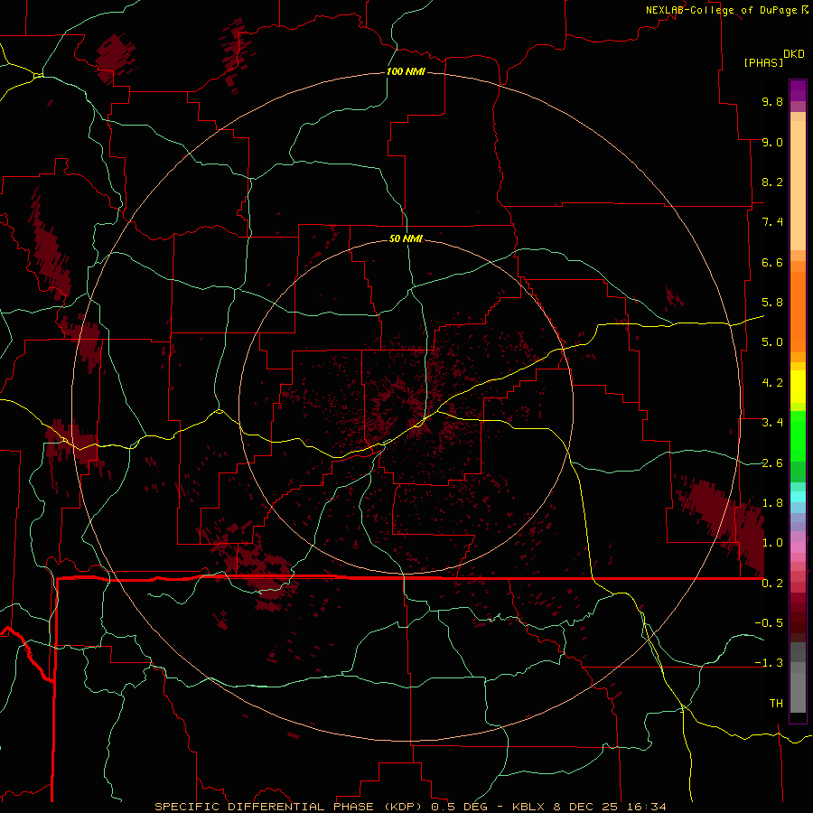Image resolution: width=813 pixels, height=813 pixels.
Task: Pick the bright green segment of the color bar
Action: (798, 435)
